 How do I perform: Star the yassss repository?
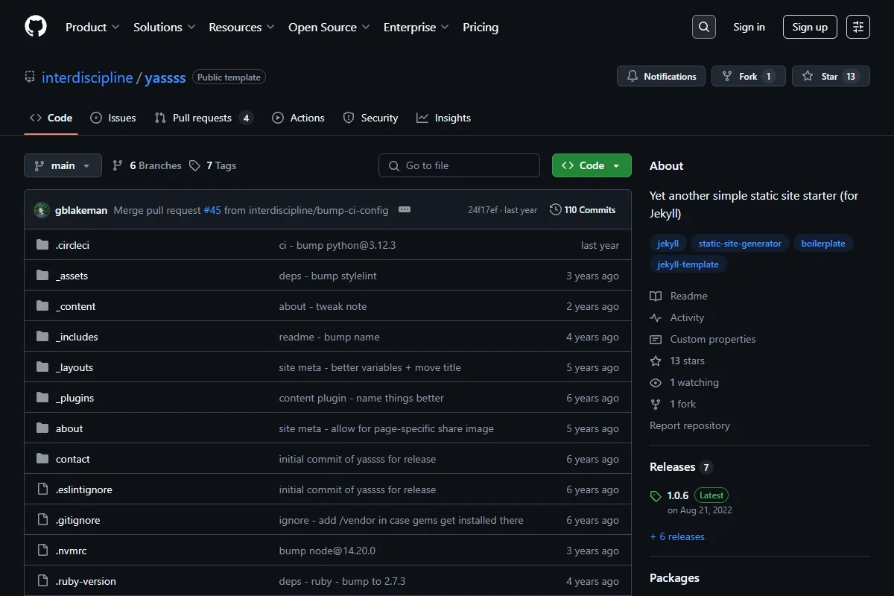tap(830, 76)
